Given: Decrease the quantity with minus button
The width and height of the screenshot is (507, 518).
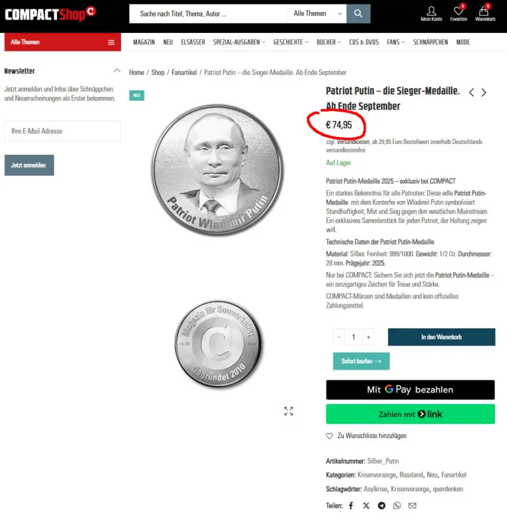Looking at the screenshot, I should click(x=339, y=337).
